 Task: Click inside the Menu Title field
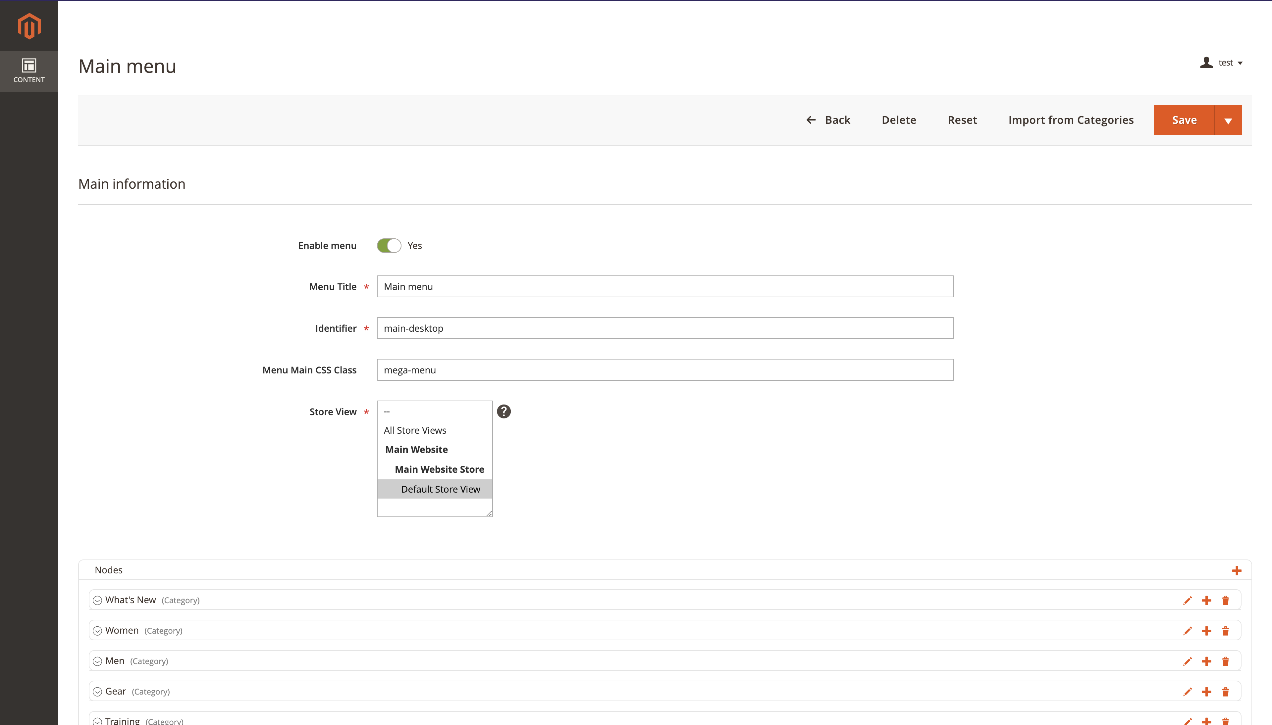click(664, 286)
